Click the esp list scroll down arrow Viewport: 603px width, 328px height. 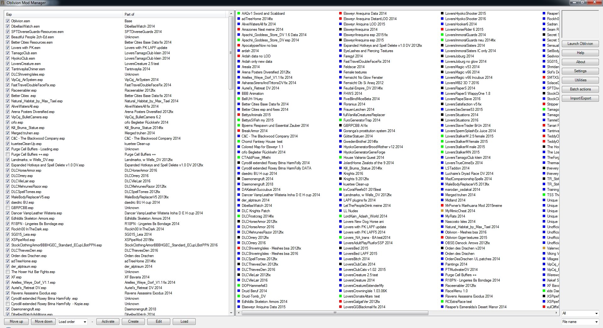[x=231, y=313]
